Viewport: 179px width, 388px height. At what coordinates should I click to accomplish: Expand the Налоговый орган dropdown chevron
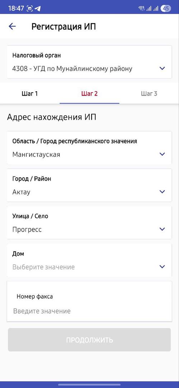pos(162,68)
